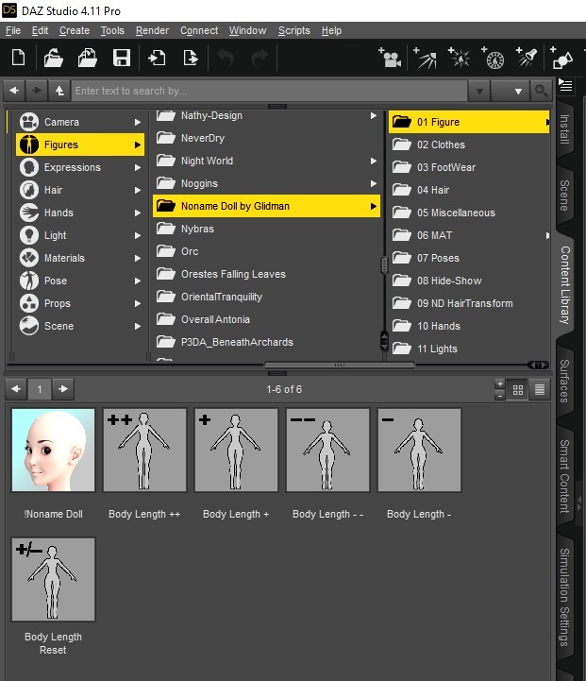Go forward in the Content Library
The image size is (586, 681).
coord(37,91)
